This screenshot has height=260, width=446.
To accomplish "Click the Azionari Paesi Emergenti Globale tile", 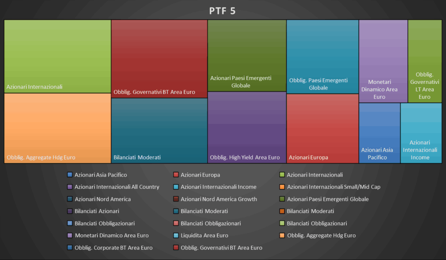I will tap(247, 55).
